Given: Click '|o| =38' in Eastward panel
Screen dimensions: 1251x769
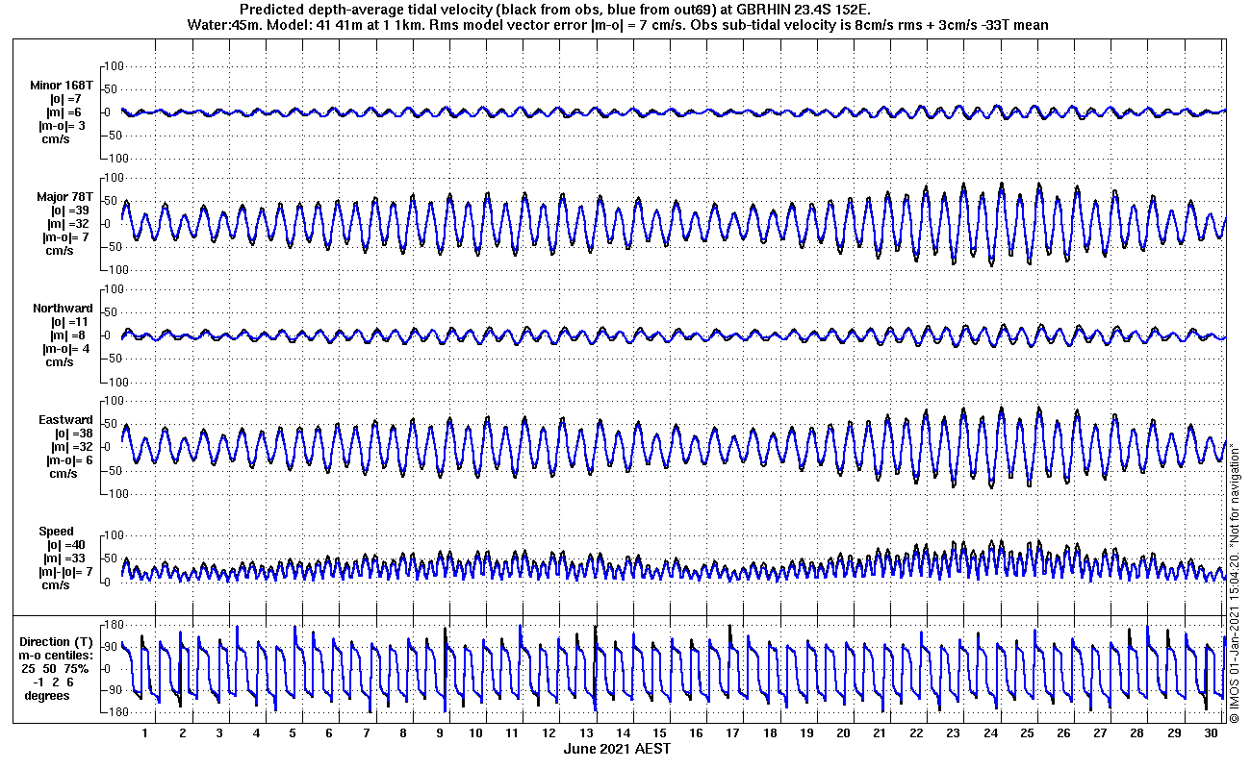Looking at the screenshot, I should [74, 434].
